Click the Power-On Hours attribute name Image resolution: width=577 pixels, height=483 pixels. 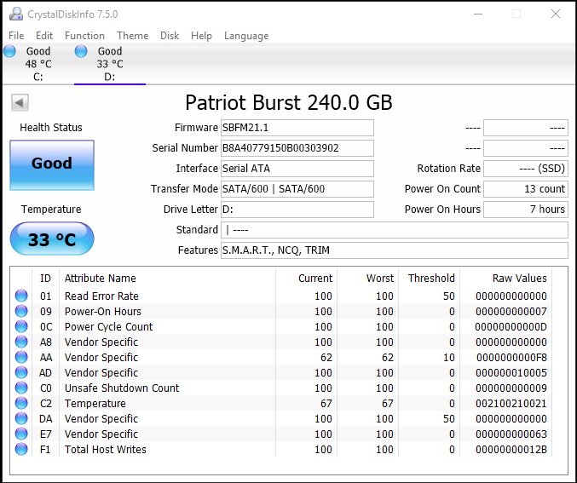point(102,311)
